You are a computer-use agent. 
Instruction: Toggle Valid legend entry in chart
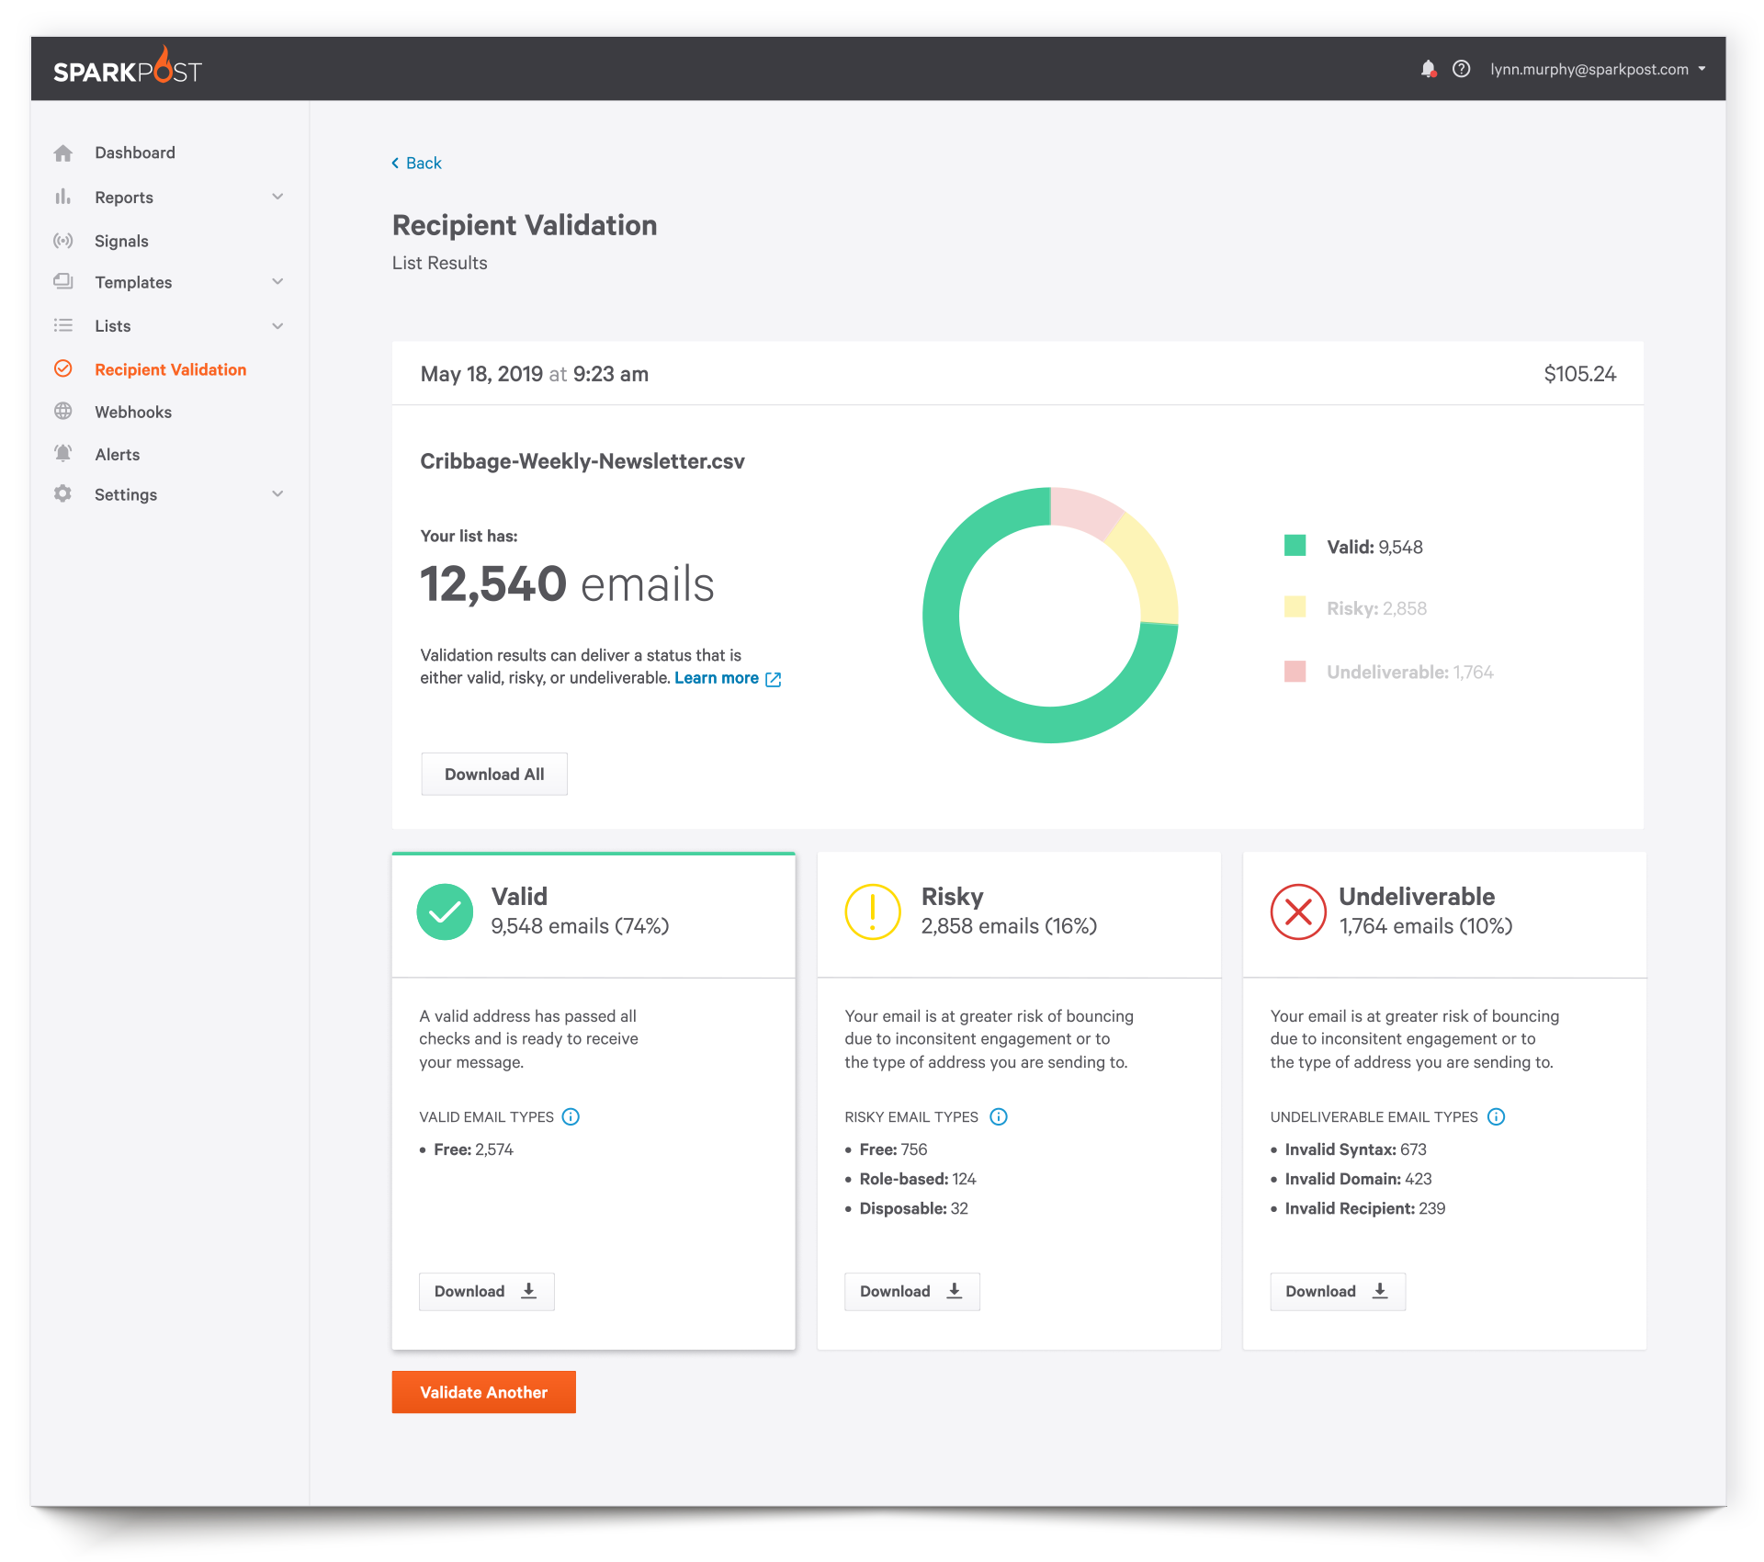coord(1374,547)
